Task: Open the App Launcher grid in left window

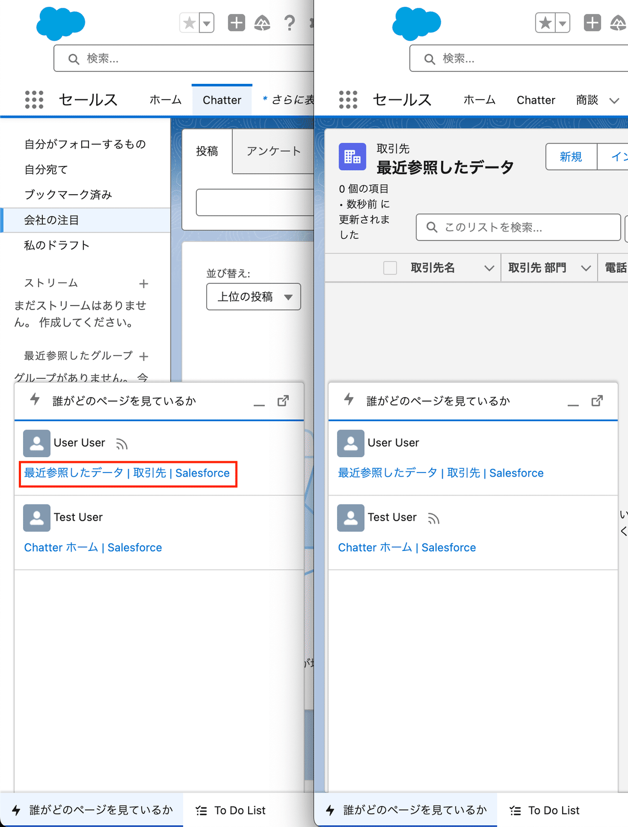Action: pos(35,100)
